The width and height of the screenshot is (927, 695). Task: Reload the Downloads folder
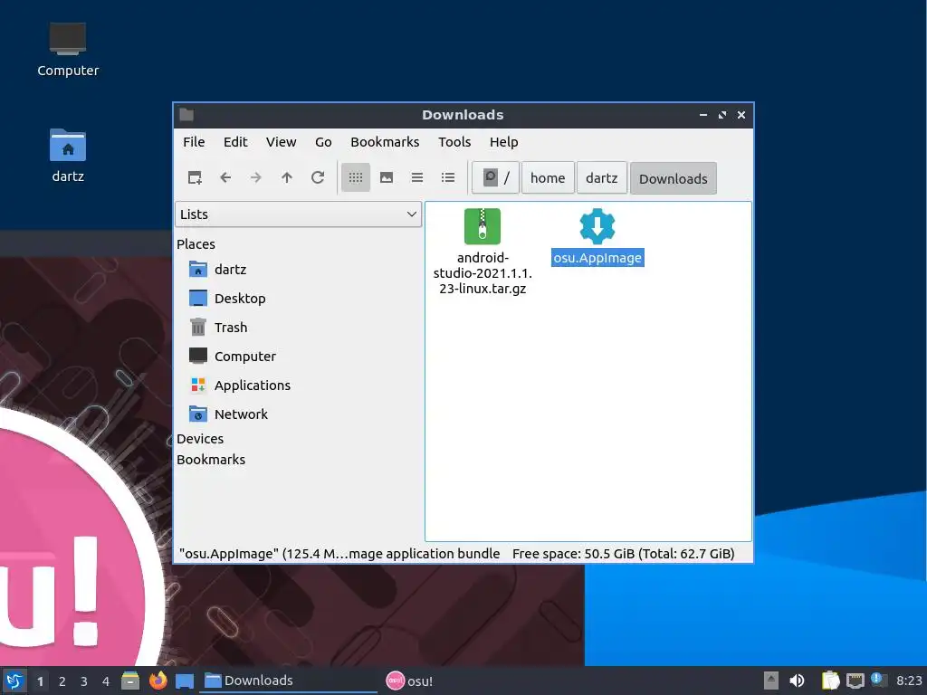pyautogui.click(x=318, y=177)
